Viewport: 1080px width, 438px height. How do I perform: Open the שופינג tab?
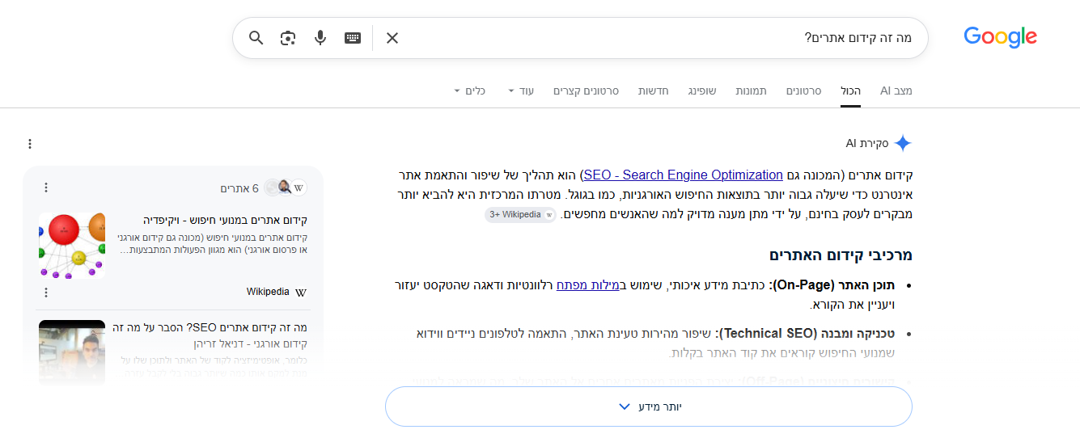click(x=701, y=91)
